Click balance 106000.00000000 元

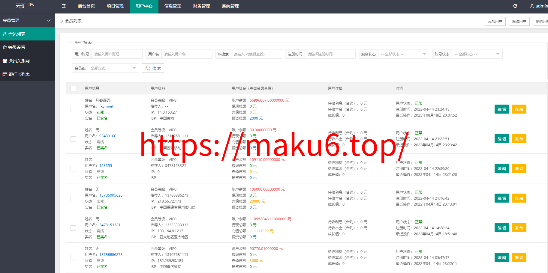click(x=267, y=189)
